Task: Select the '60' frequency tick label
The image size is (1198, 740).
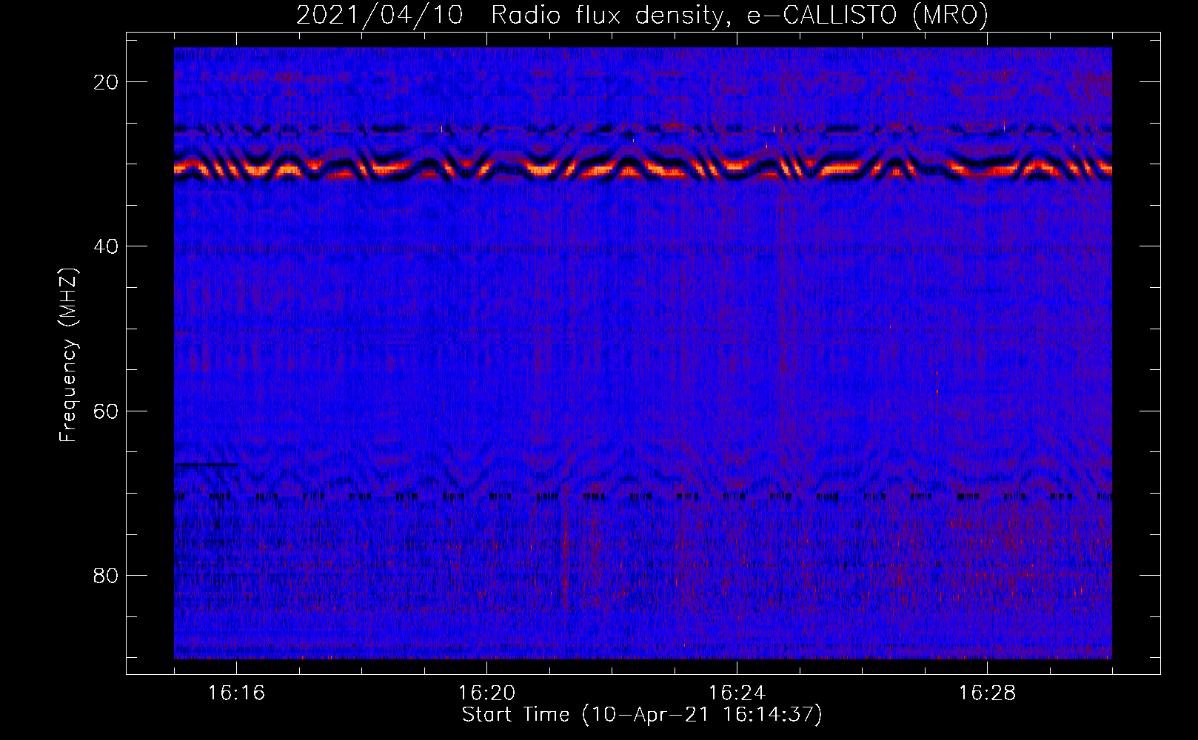Action: point(106,411)
